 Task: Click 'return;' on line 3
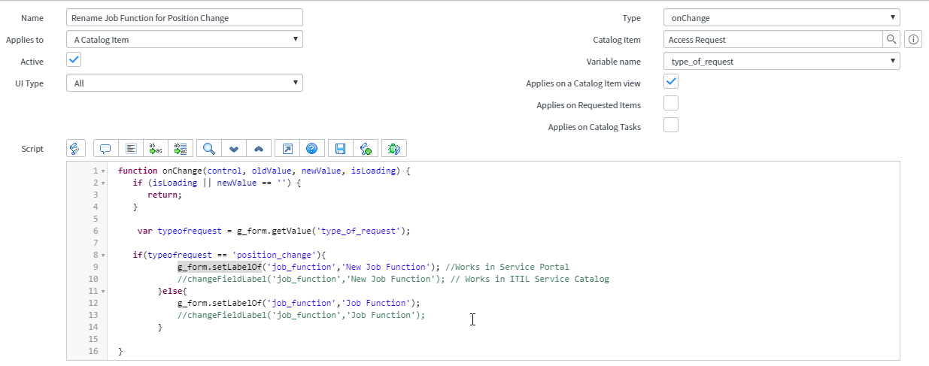pyautogui.click(x=165, y=195)
